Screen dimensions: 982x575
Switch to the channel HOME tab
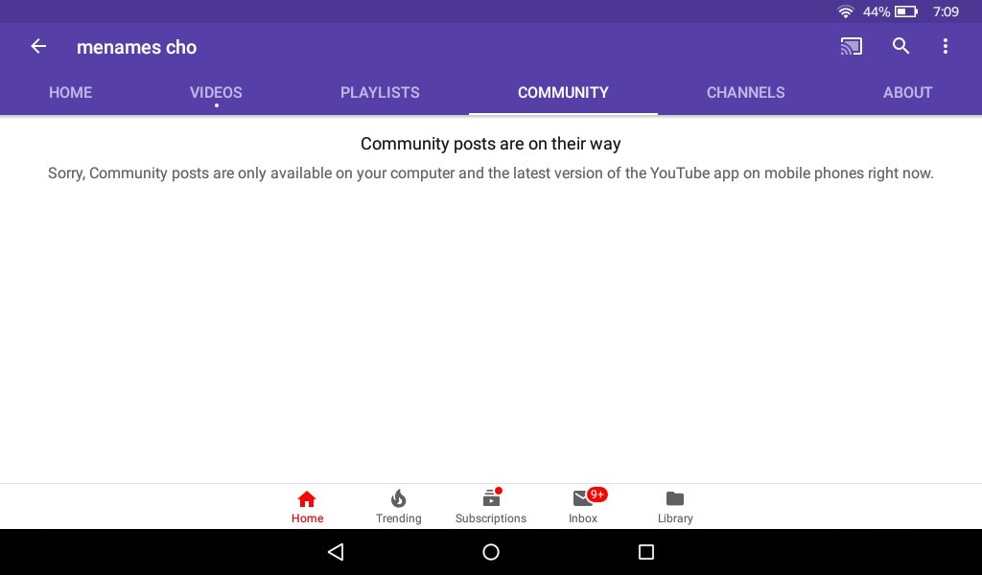tap(71, 93)
